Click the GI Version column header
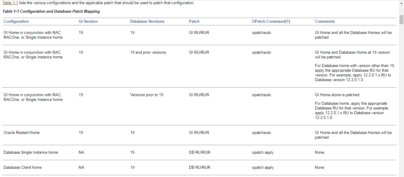404x177 pixels. click(88, 21)
